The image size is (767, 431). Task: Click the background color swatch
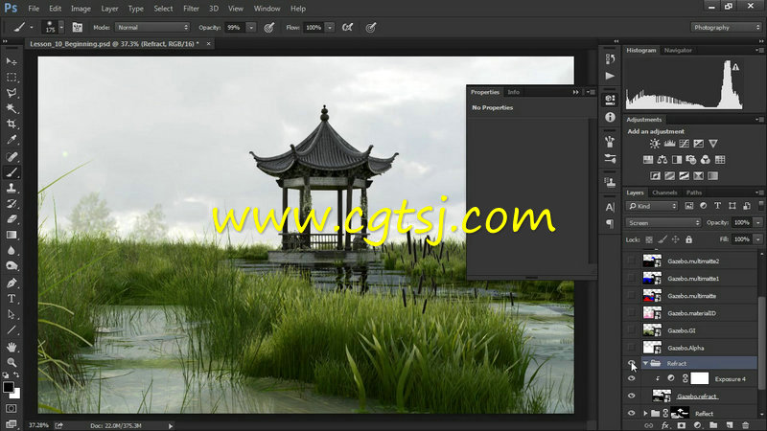[x=16, y=394]
